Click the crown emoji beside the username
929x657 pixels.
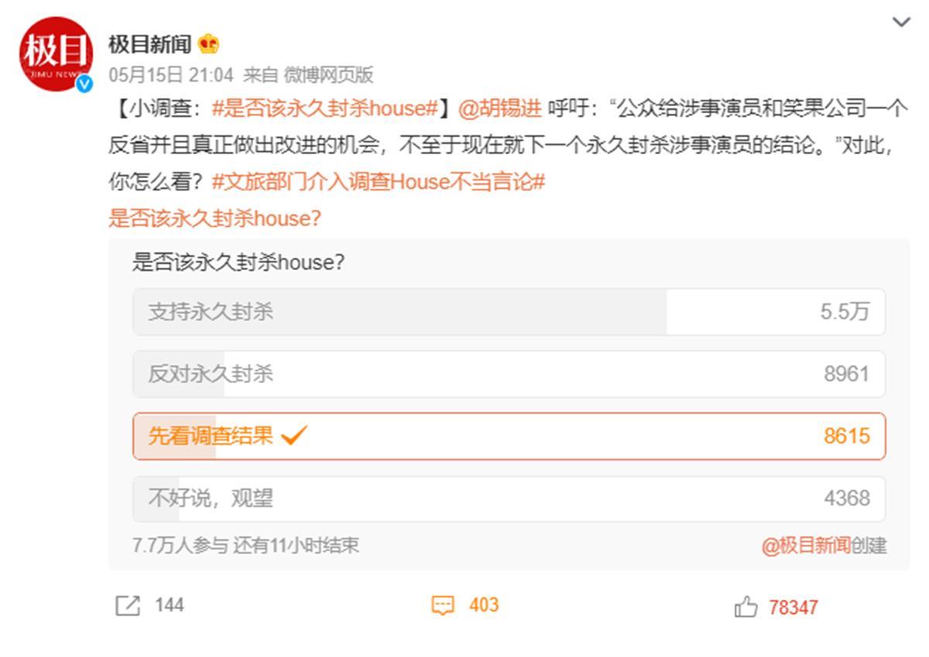point(207,44)
